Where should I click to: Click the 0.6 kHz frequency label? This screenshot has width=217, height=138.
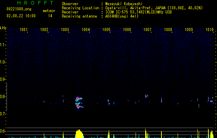3,131
